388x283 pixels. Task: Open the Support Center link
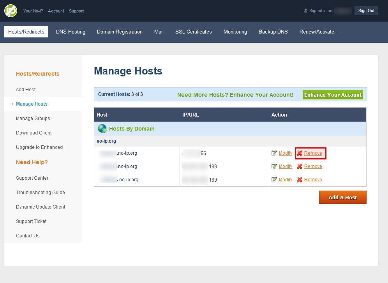32,178
